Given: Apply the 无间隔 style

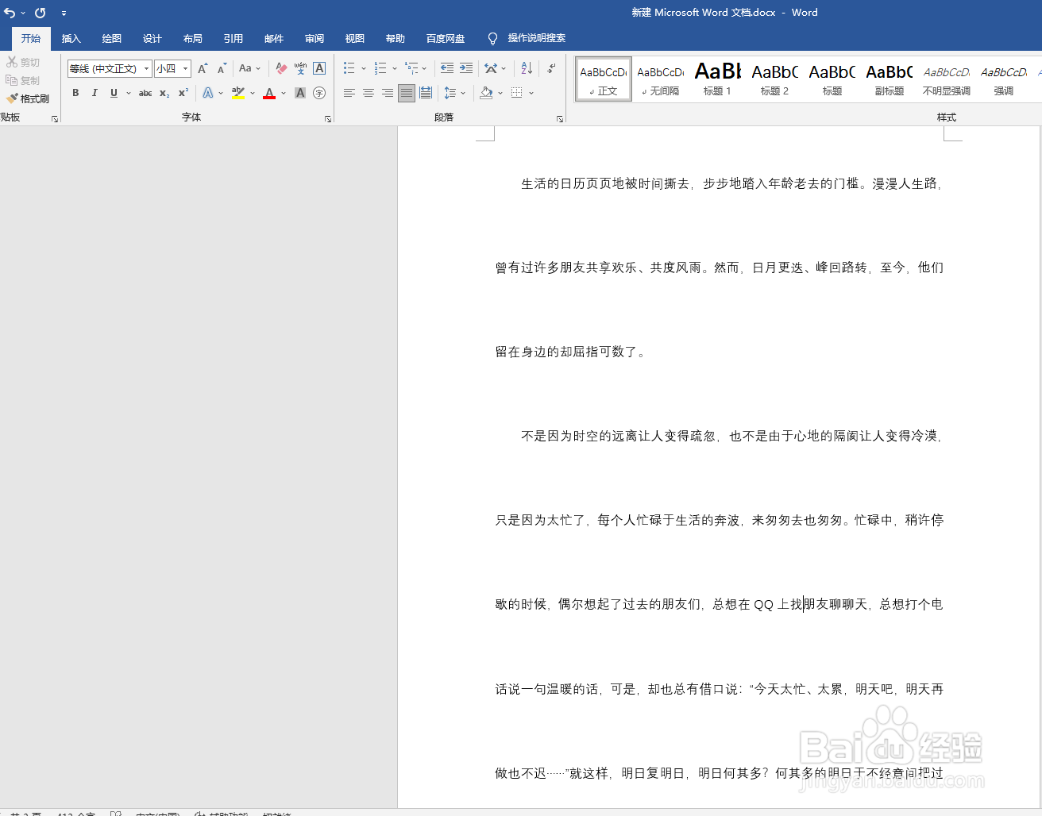Looking at the screenshot, I should pos(661,79).
